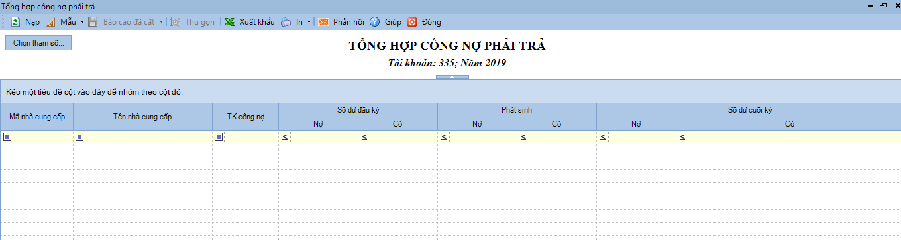
Task: Click the Báo cáo đã cất save icon
Action: point(93,22)
